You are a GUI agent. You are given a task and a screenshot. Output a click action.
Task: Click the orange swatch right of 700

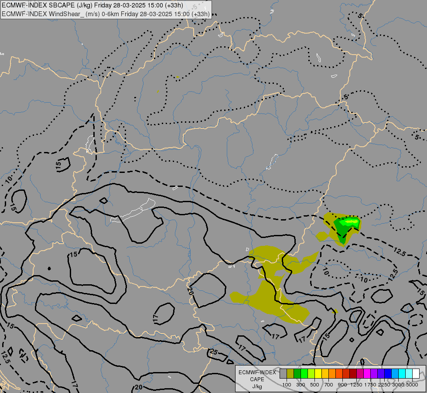332,373
